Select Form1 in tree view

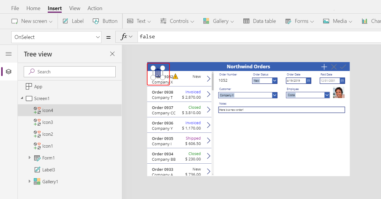pos(48,158)
